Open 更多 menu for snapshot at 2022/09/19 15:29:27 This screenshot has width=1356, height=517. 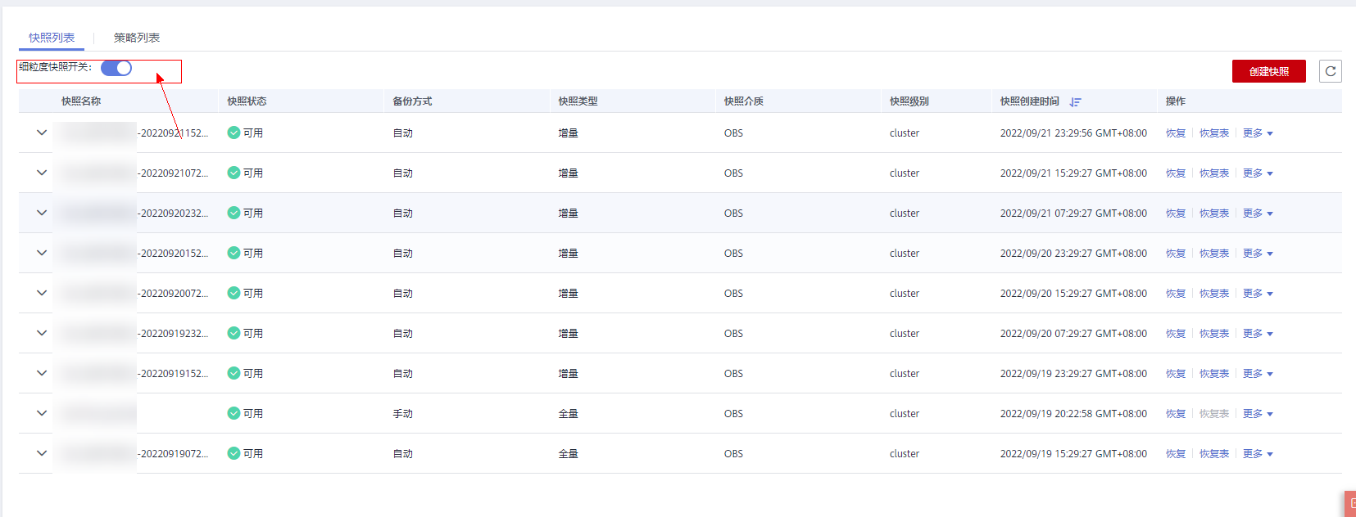pos(1257,453)
